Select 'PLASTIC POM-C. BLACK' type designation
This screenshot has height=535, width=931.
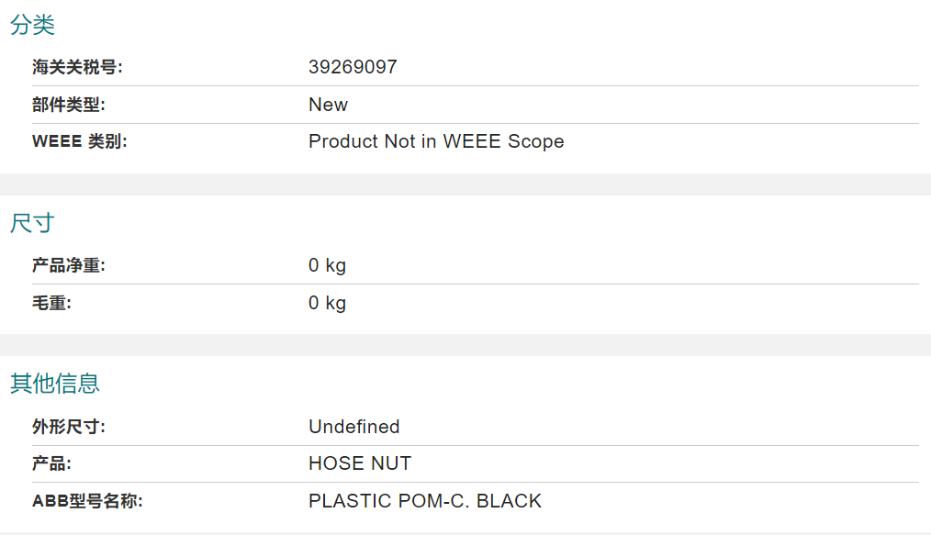(425, 501)
